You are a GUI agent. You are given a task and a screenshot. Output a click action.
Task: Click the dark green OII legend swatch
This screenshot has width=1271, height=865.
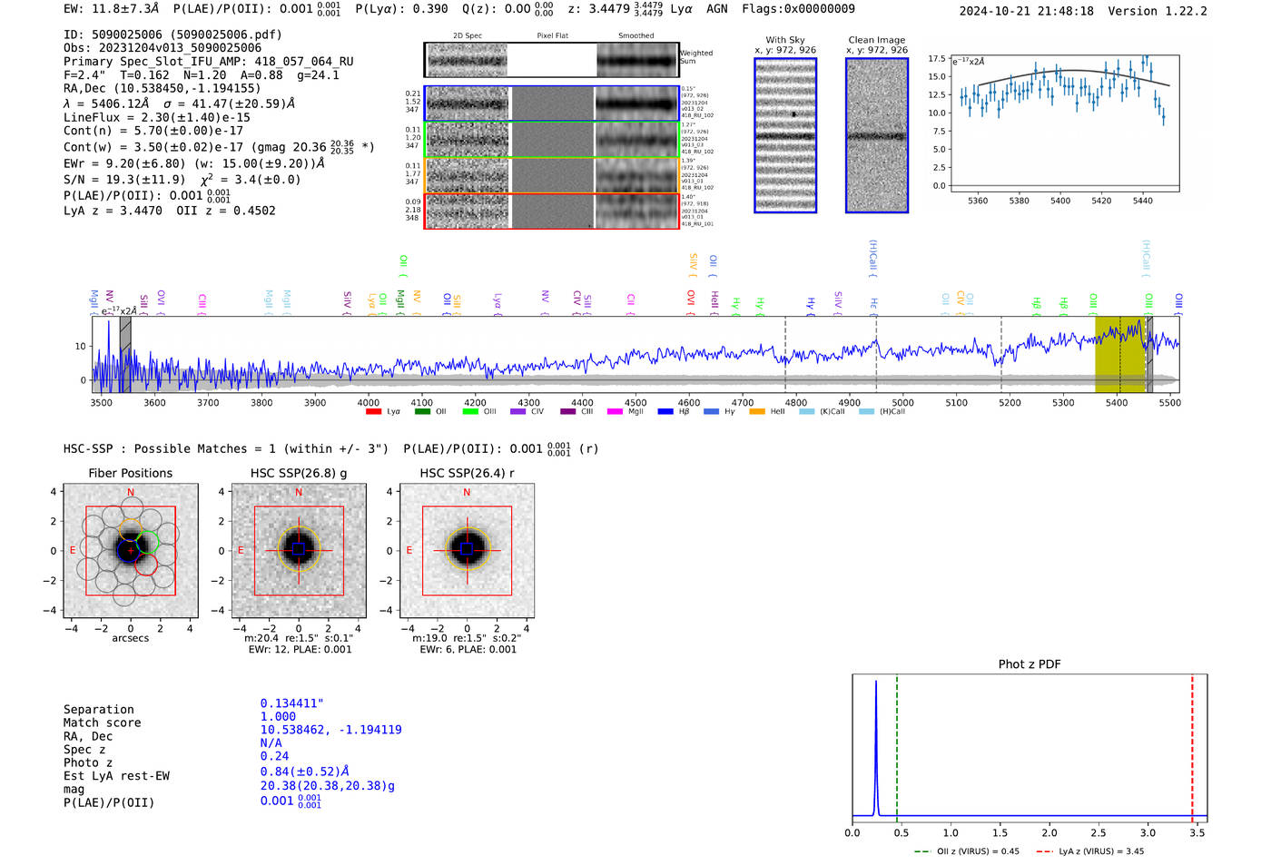[x=422, y=411]
